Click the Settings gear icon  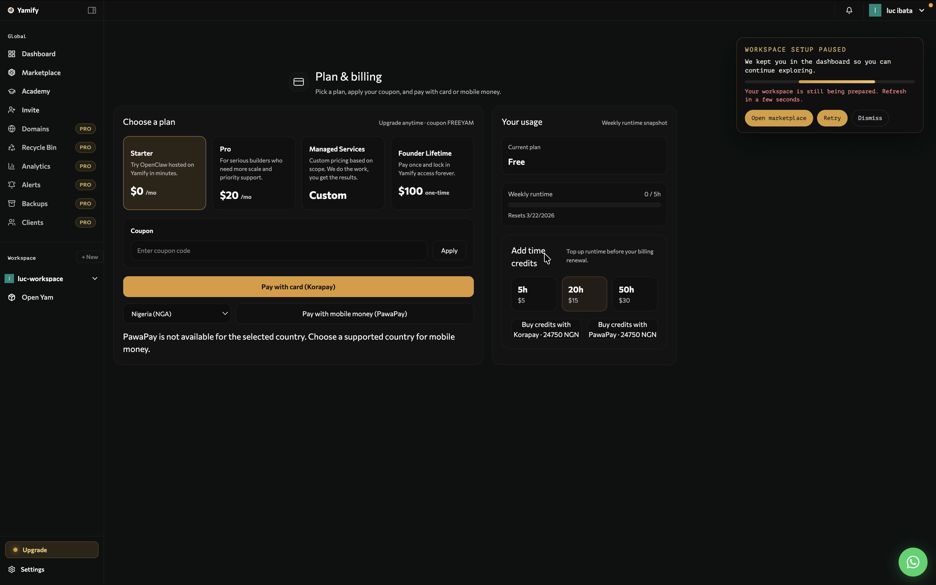(12, 569)
